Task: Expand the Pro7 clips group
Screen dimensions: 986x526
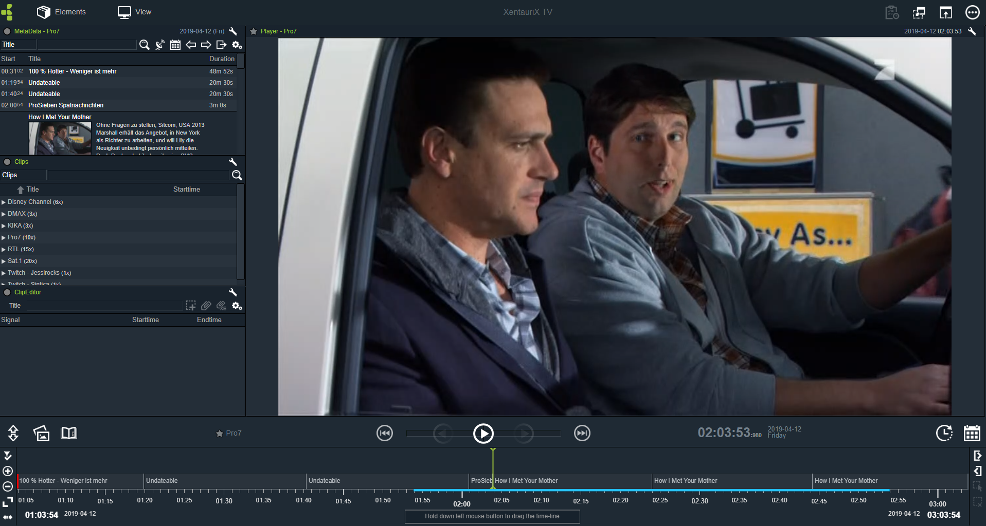Action: pos(4,238)
